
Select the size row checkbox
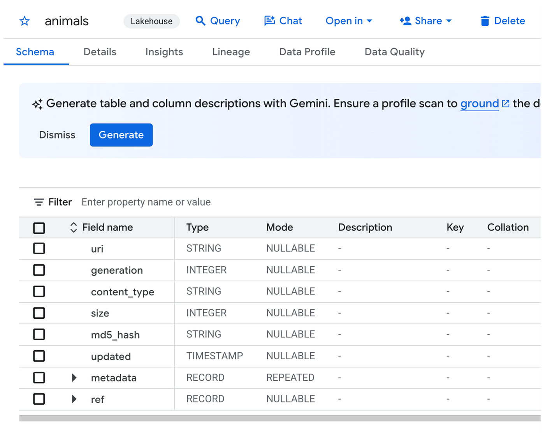[39, 313]
